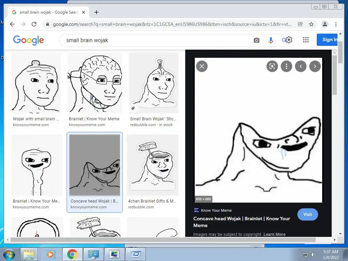Click the 600 × 680 size label

pos(203,199)
